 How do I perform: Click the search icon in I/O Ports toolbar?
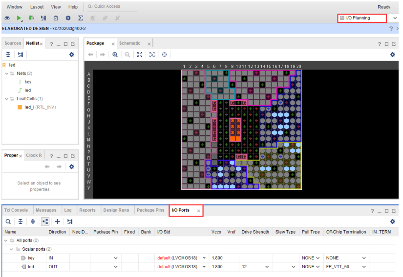(8, 222)
